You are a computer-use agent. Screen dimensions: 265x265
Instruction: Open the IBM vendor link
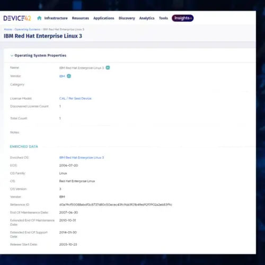pyautogui.click(x=62, y=76)
